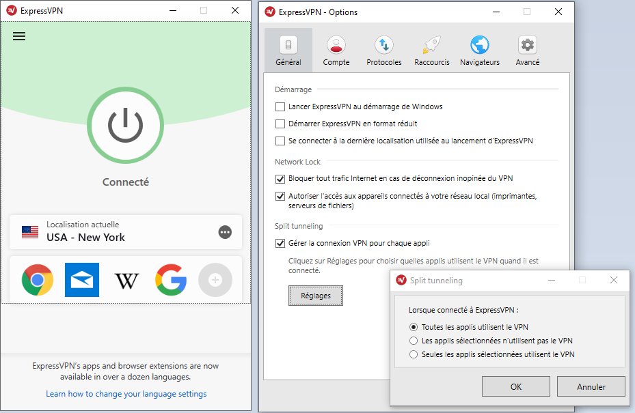Screen dimensions: 635x413
Task: Minimize the Split tunneling dialog
Action: [x=552, y=280]
